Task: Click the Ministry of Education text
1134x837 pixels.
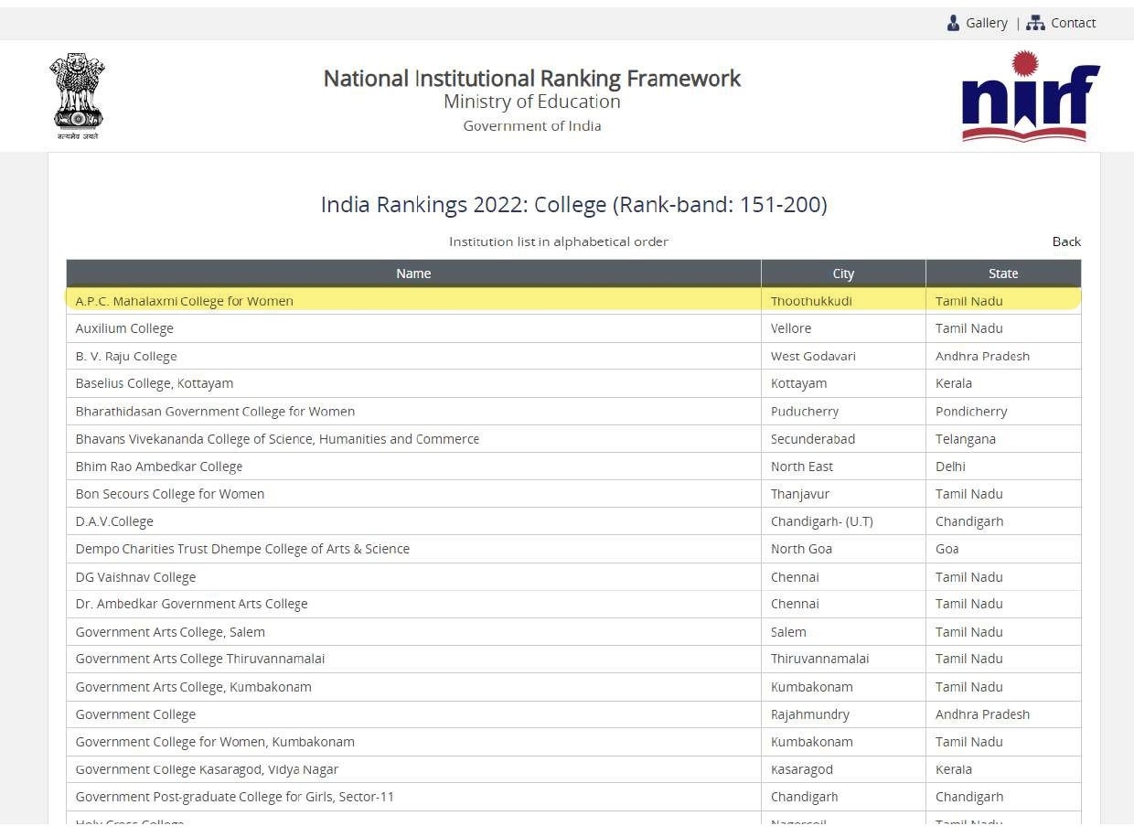Action: 532,102
